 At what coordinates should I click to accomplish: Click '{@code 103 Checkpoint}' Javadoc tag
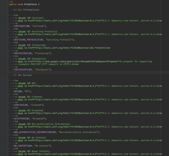coord(32,59)
